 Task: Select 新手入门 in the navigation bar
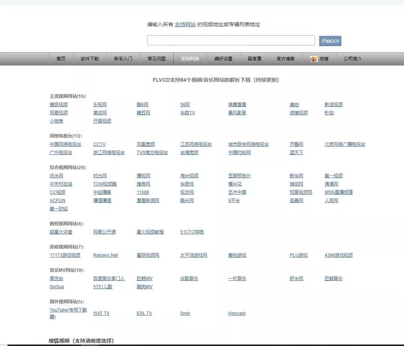[123, 58]
